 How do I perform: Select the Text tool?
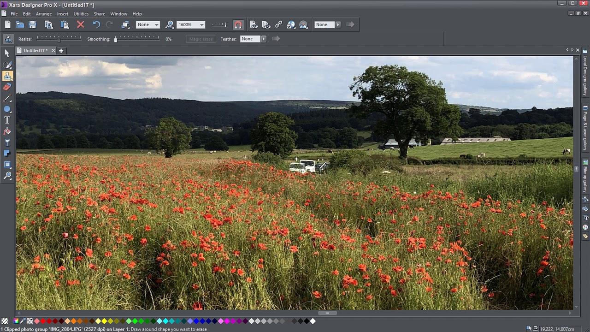[x=7, y=120]
